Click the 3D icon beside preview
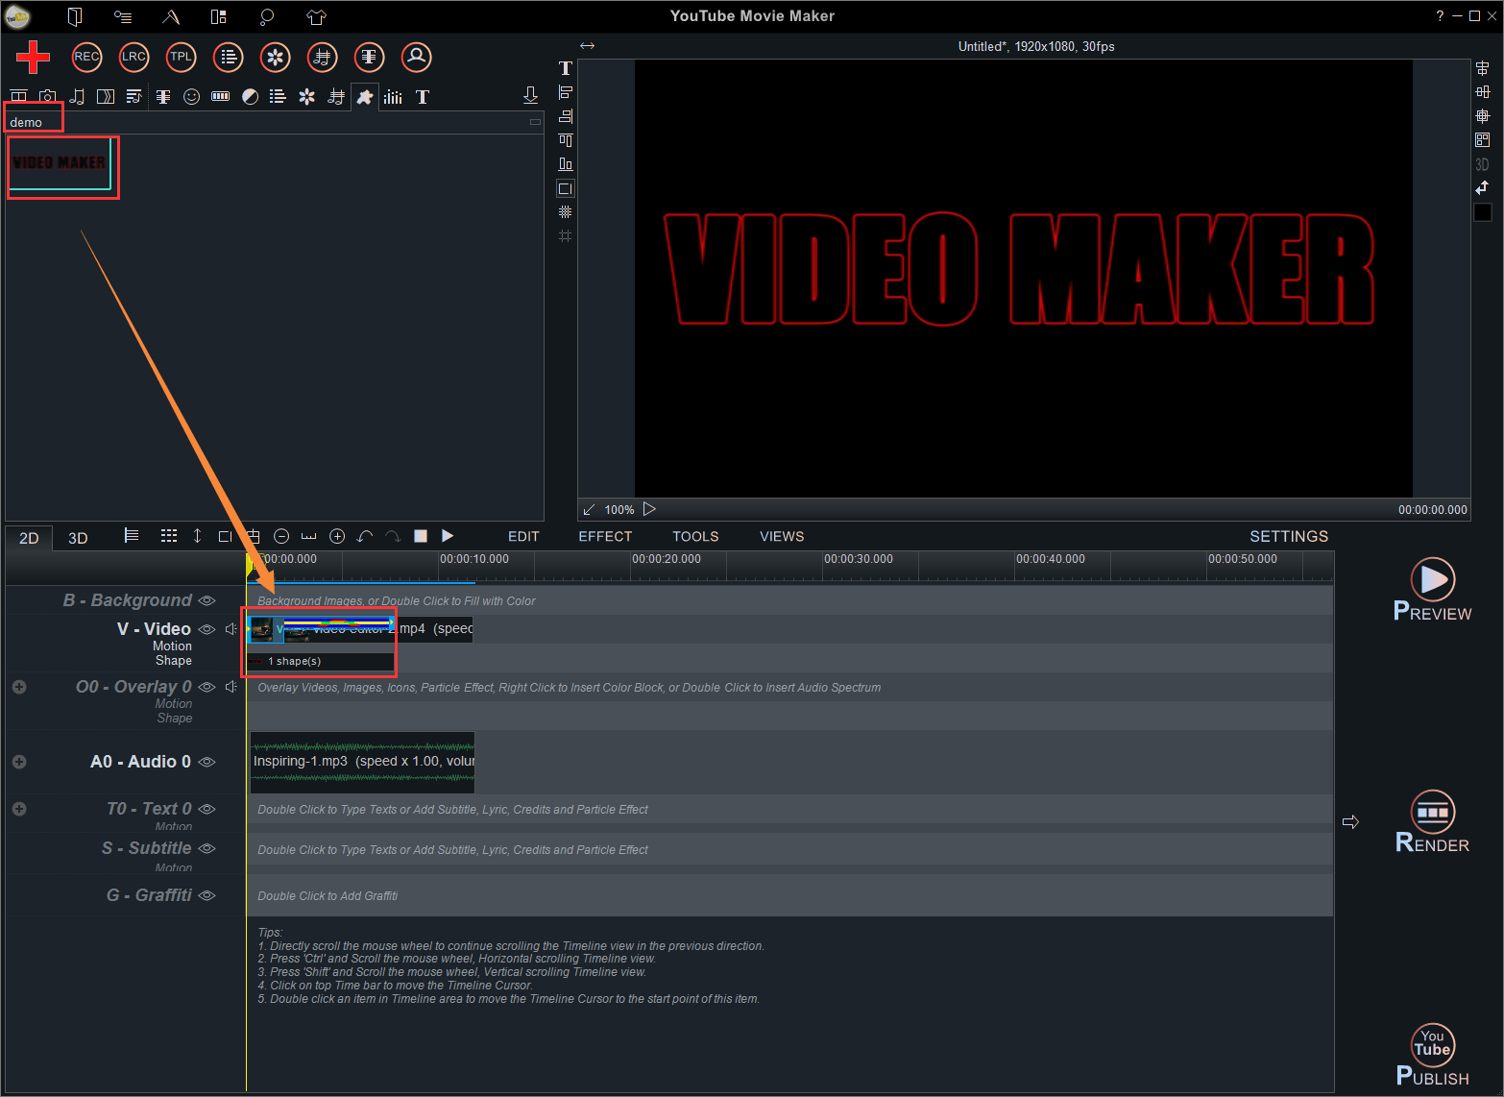1504x1097 pixels. [x=1482, y=164]
